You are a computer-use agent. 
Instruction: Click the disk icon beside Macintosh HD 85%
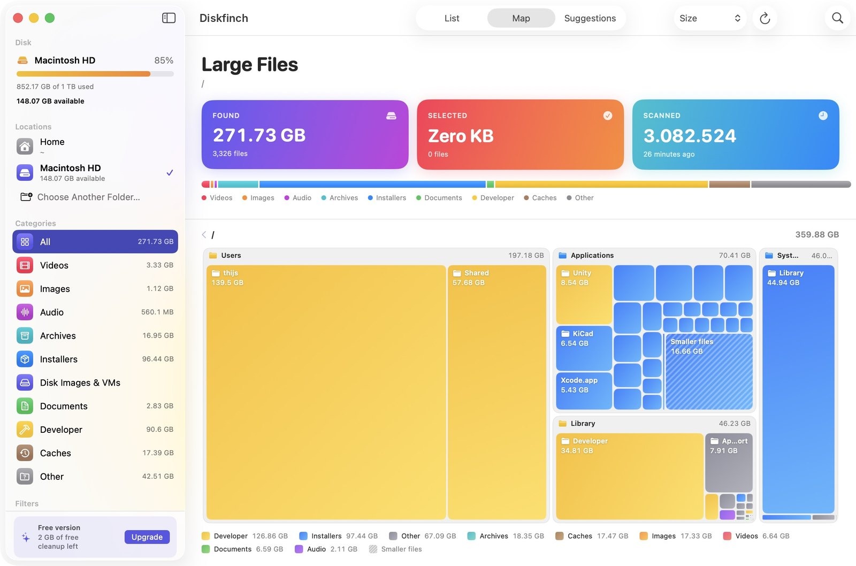[x=22, y=60]
